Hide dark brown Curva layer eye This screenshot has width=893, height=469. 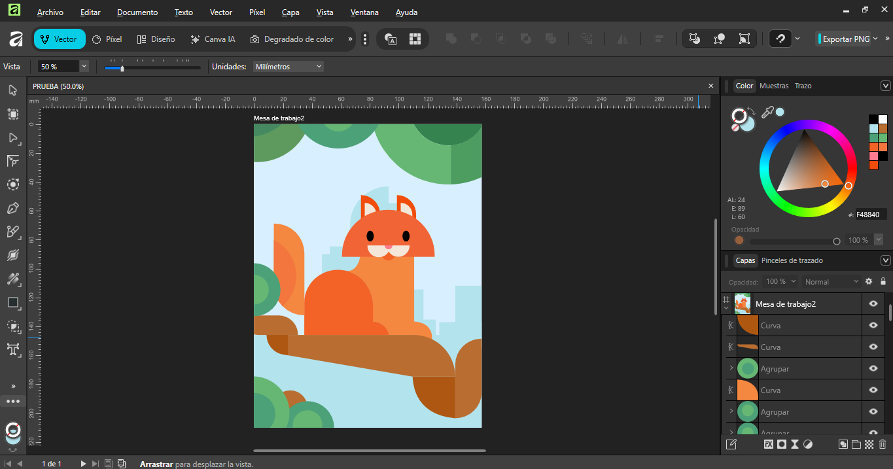click(873, 325)
